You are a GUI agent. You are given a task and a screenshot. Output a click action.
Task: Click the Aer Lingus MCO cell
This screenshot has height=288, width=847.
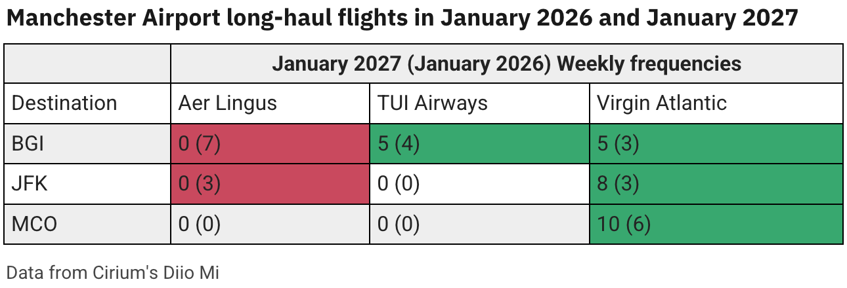269,225
